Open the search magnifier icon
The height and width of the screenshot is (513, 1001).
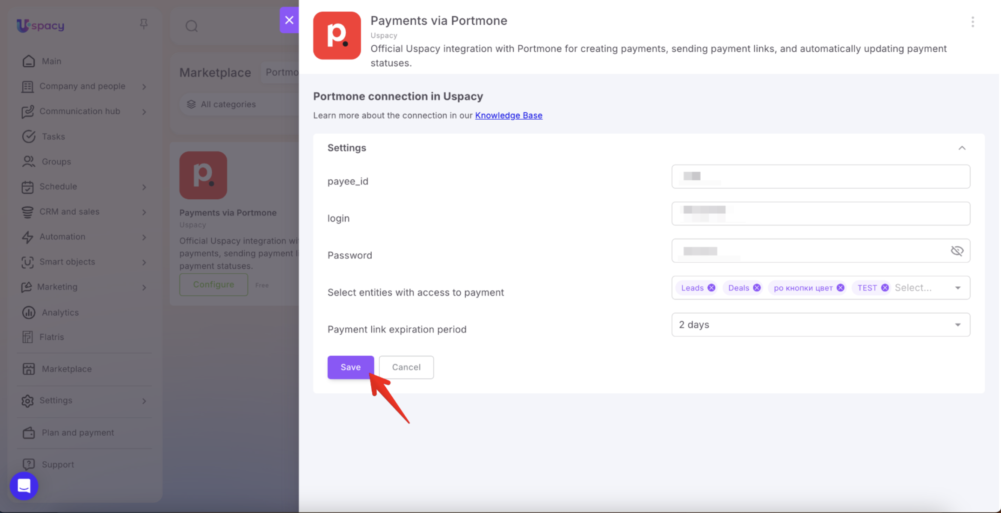click(x=192, y=26)
